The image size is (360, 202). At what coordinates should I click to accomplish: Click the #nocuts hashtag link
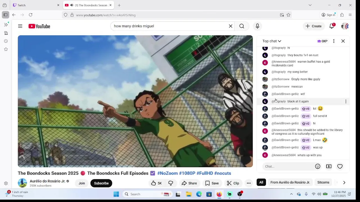click(x=222, y=173)
